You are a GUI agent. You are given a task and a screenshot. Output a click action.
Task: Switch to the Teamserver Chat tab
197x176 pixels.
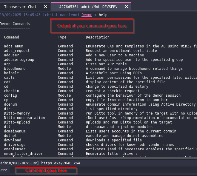20,7
